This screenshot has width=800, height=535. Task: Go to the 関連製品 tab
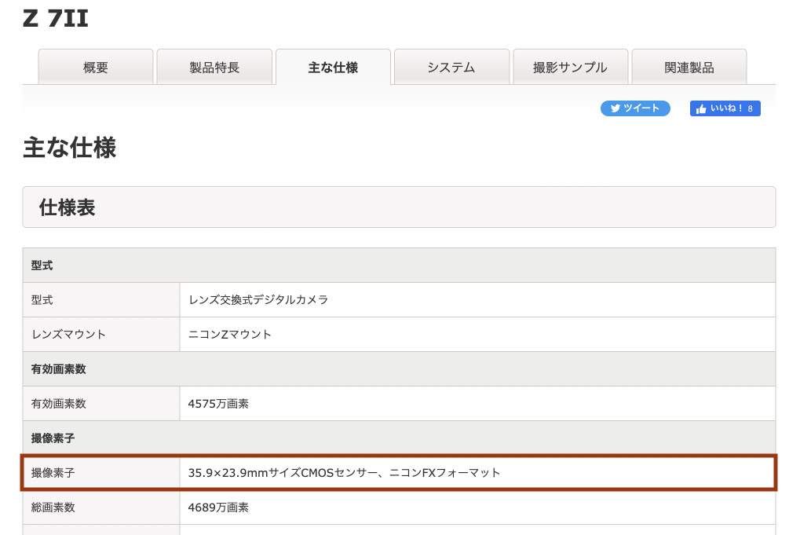point(689,67)
